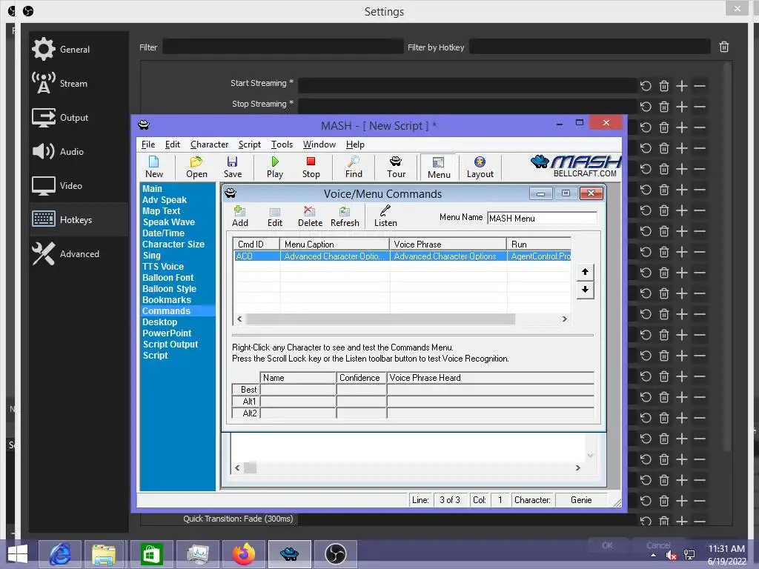Screen dimensions: 759x569
Task: Click the New script toolbar icon
Action: (x=154, y=167)
